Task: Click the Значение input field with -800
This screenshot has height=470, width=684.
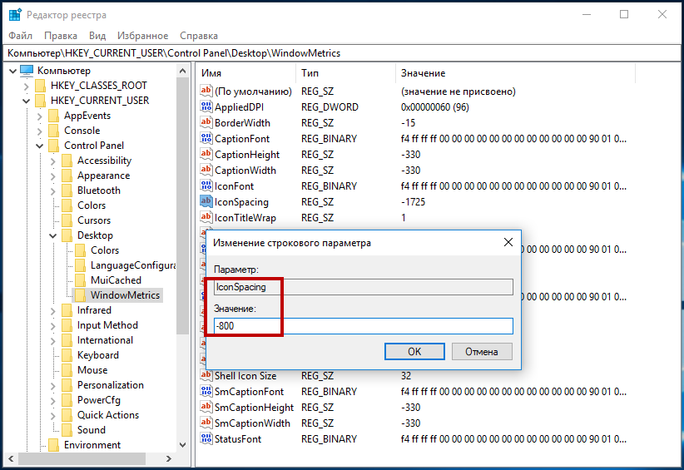Action: 364,326
